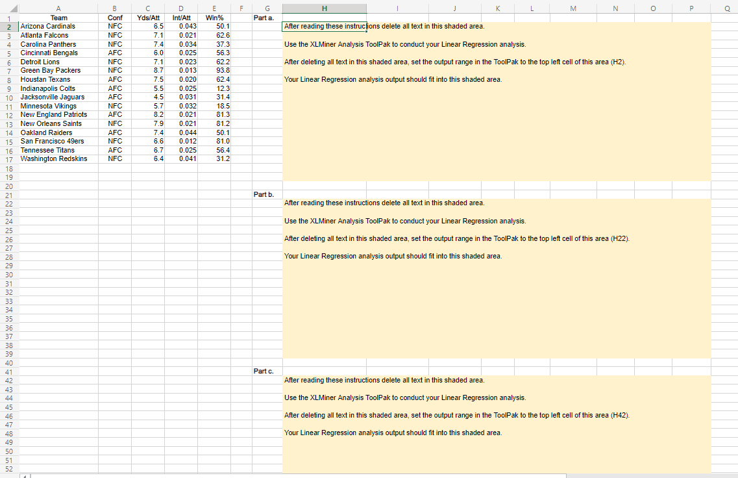Click the Part b. label cell

(x=265, y=194)
